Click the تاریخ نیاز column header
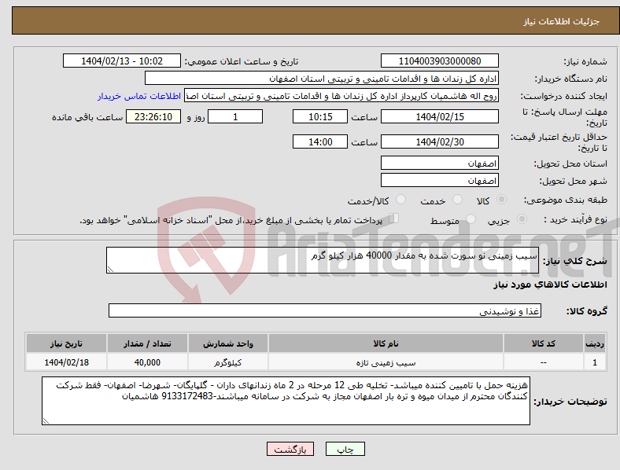Viewport: 620px width, 470px height. pos(66,343)
